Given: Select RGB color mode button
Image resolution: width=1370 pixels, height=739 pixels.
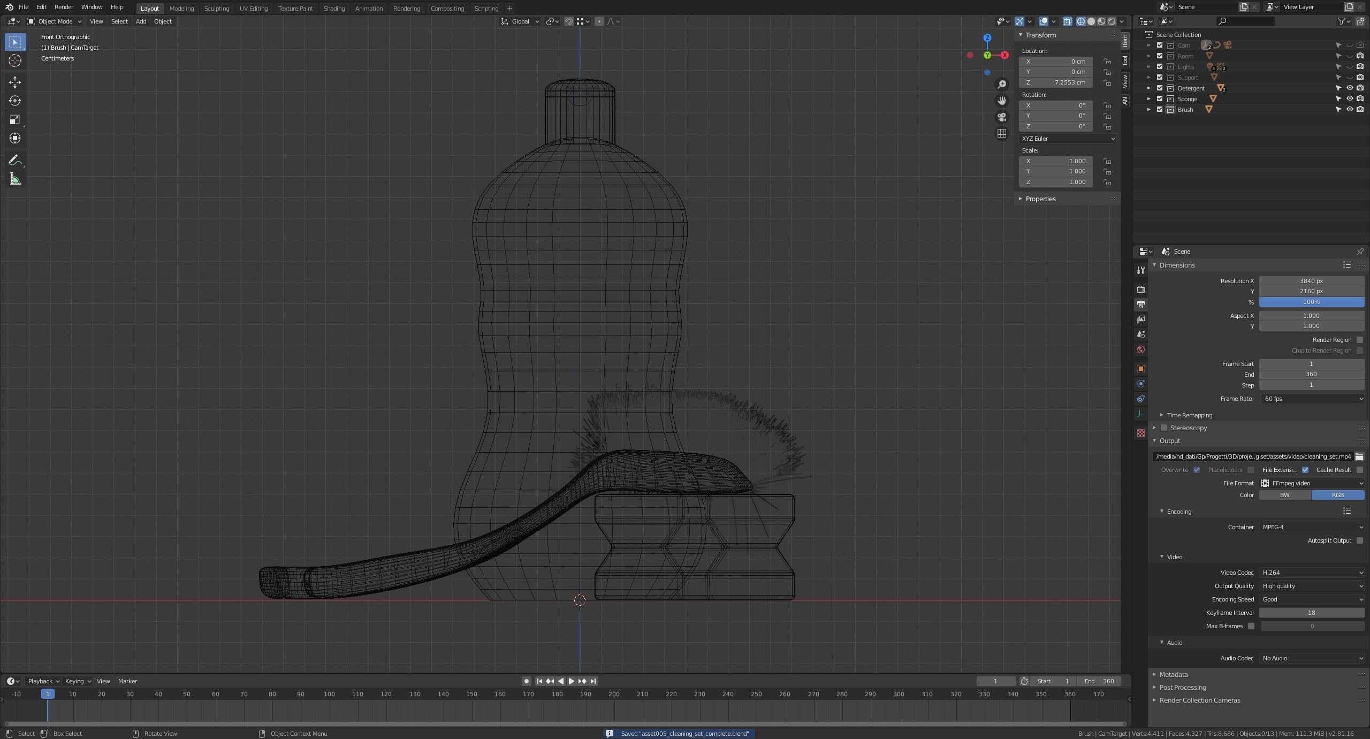Looking at the screenshot, I should 1338,495.
